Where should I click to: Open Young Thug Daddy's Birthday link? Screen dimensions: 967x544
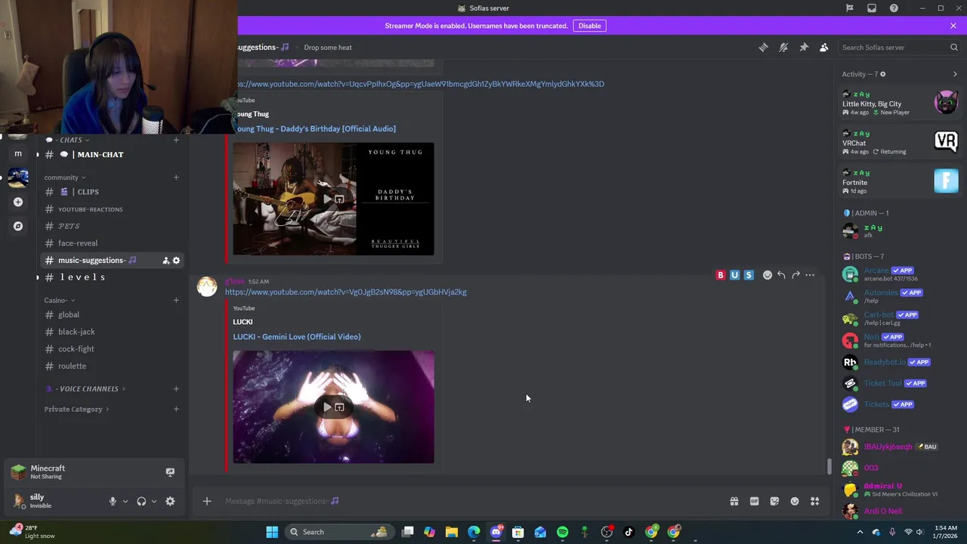pyautogui.click(x=317, y=128)
